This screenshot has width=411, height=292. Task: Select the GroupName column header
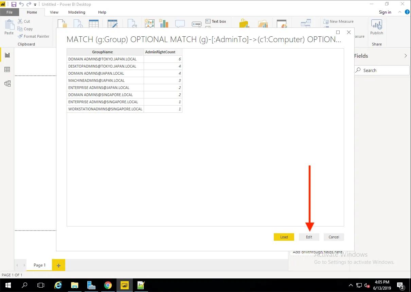tap(105, 52)
